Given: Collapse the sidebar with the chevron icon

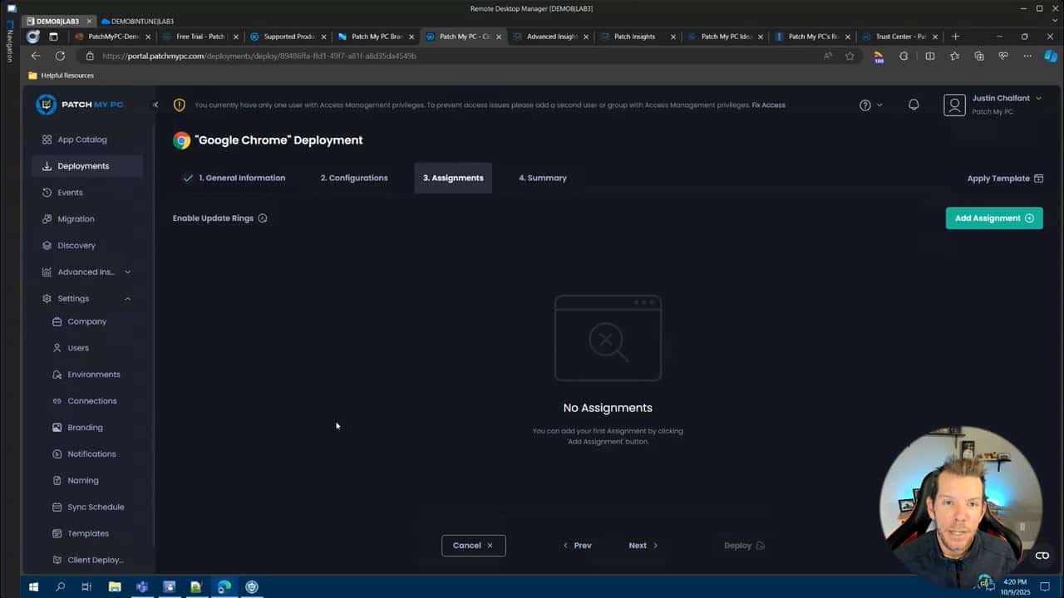Looking at the screenshot, I should pyautogui.click(x=155, y=105).
